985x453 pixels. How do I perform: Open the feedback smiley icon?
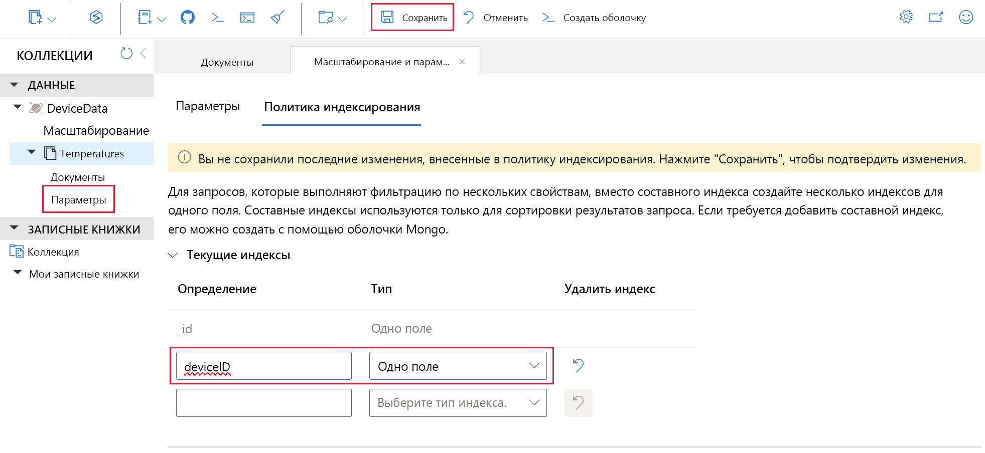966,17
